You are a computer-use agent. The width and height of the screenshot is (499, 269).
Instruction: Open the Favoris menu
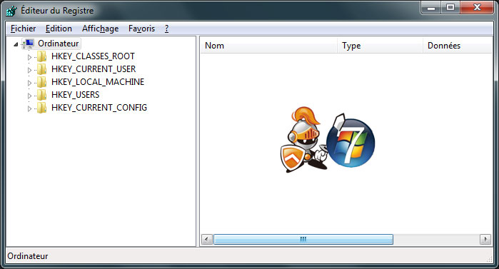point(141,29)
